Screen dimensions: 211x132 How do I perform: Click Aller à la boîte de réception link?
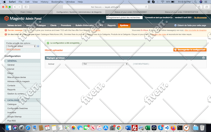pos(195,30)
